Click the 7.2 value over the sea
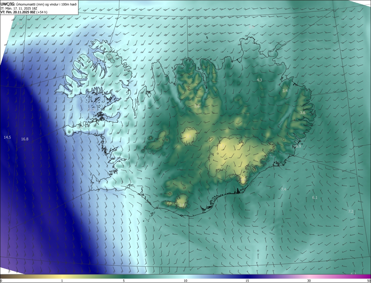This screenshot has height=283, width=371. pos(351,211)
